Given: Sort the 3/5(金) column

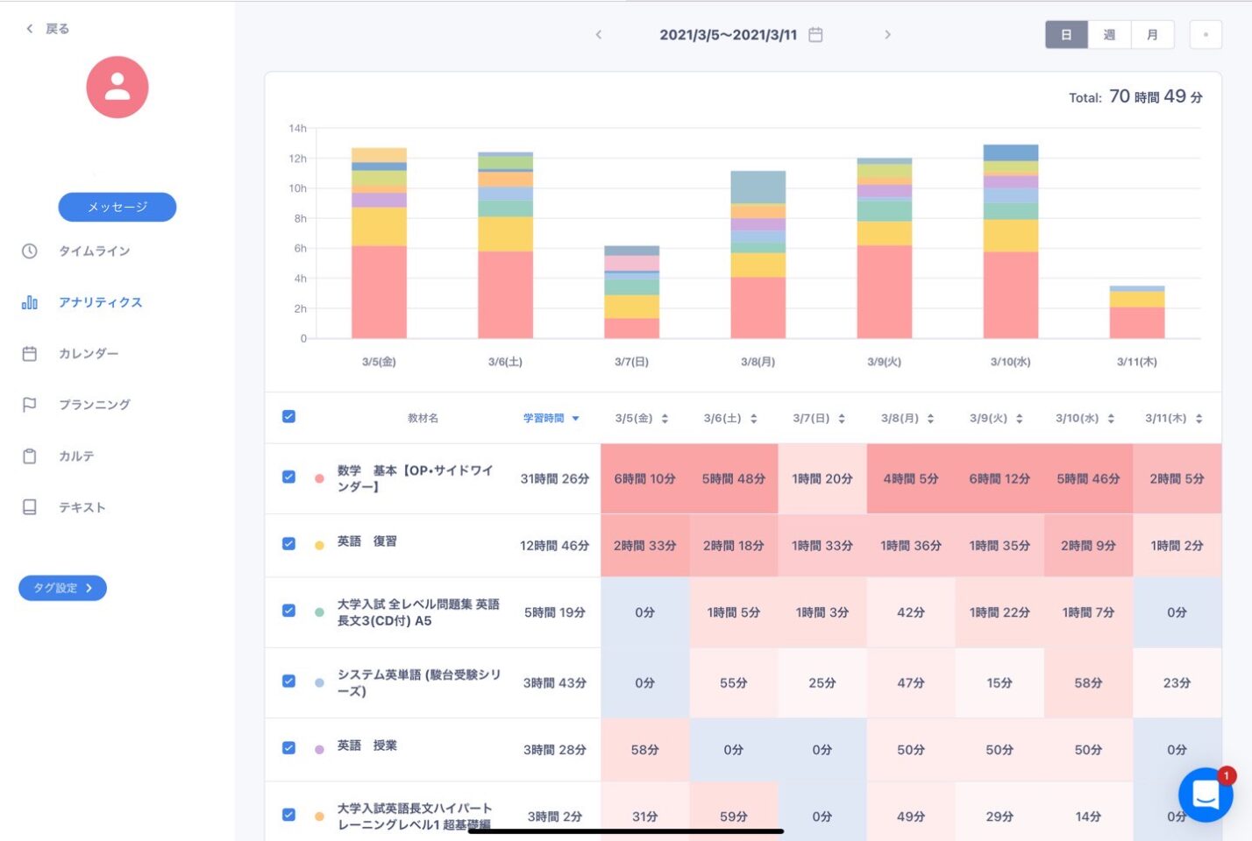Looking at the screenshot, I should tap(665, 419).
